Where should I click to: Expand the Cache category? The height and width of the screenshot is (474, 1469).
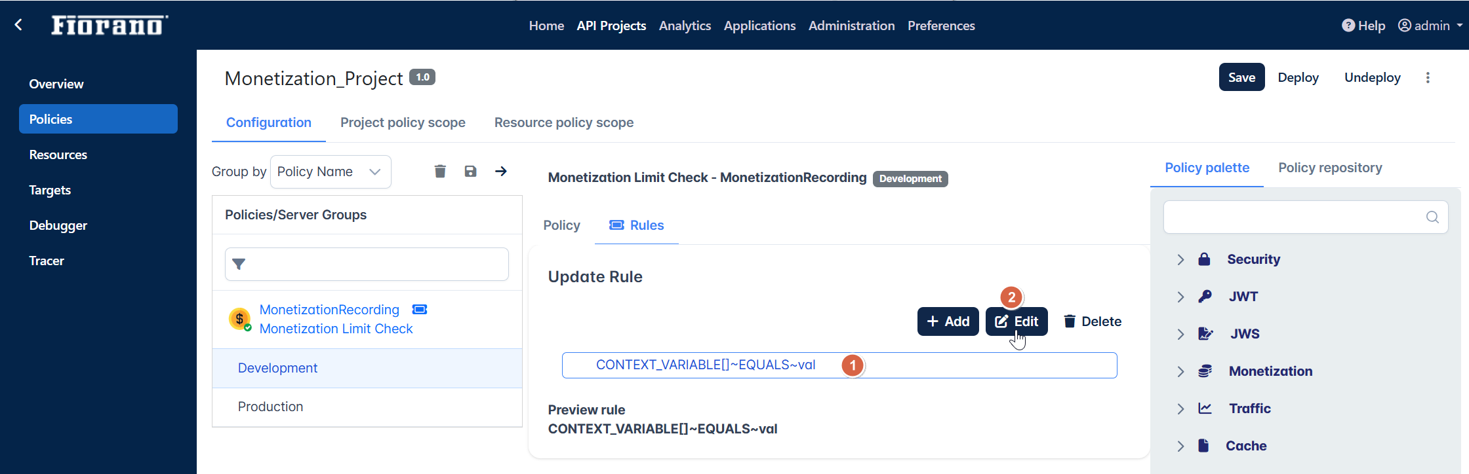(x=1180, y=446)
